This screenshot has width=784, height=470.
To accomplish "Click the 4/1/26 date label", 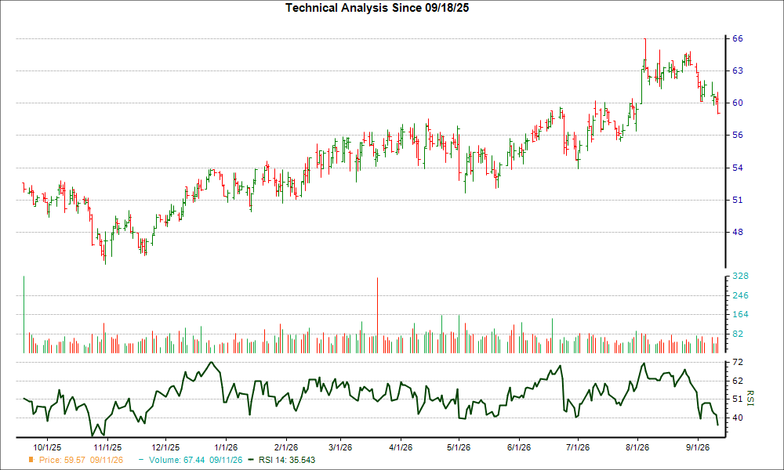I will click(401, 447).
